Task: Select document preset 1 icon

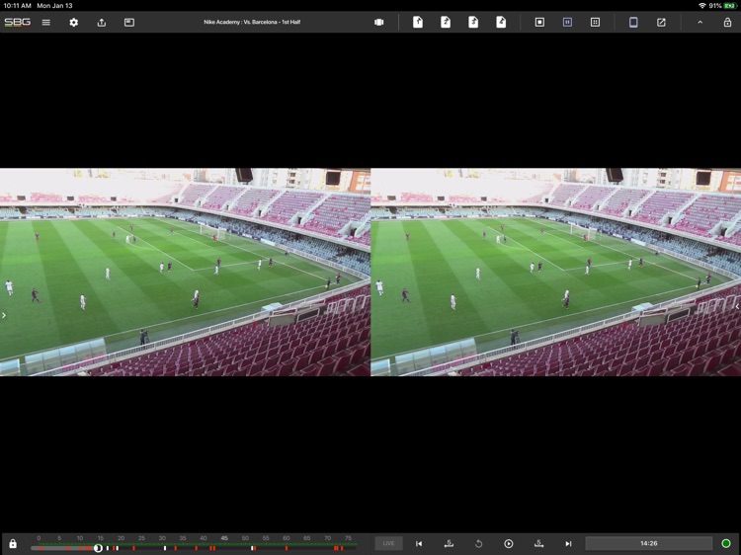Action: pos(418,22)
